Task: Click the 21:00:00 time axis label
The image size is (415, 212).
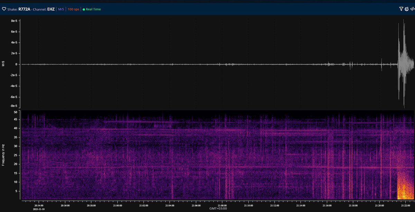Action: click(117, 205)
